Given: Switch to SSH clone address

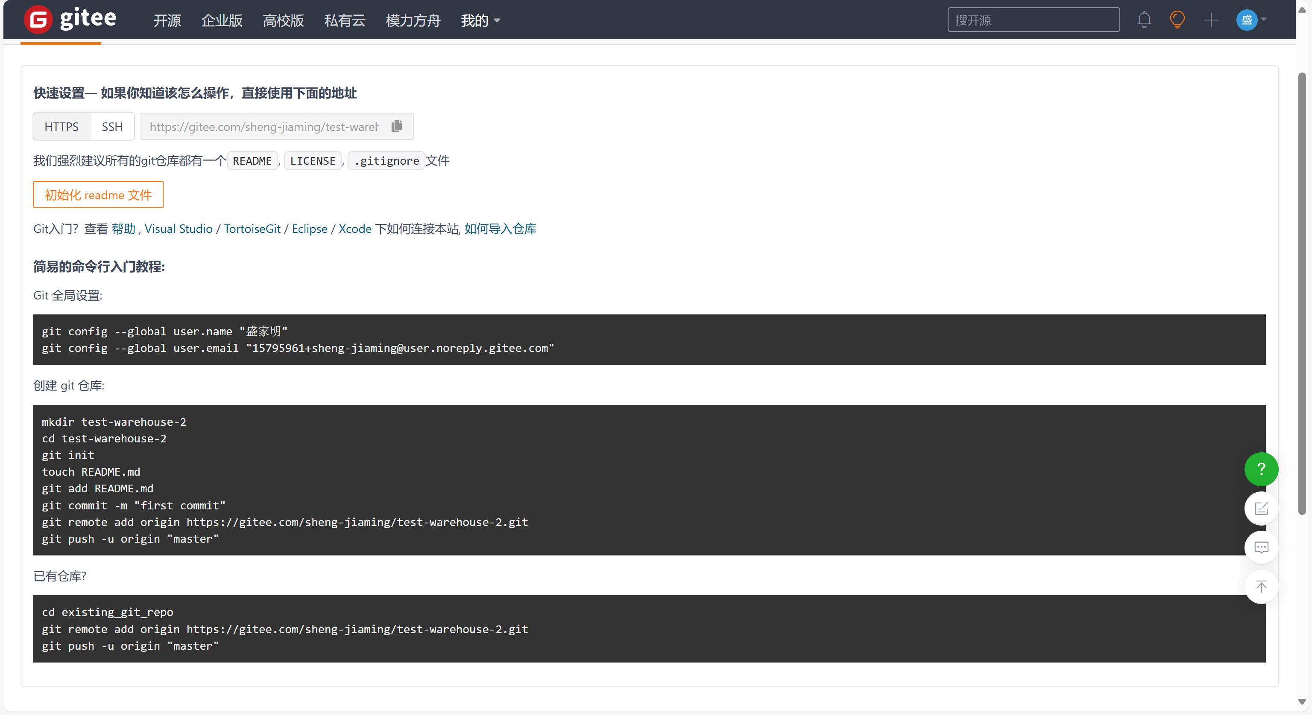Looking at the screenshot, I should (112, 126).
